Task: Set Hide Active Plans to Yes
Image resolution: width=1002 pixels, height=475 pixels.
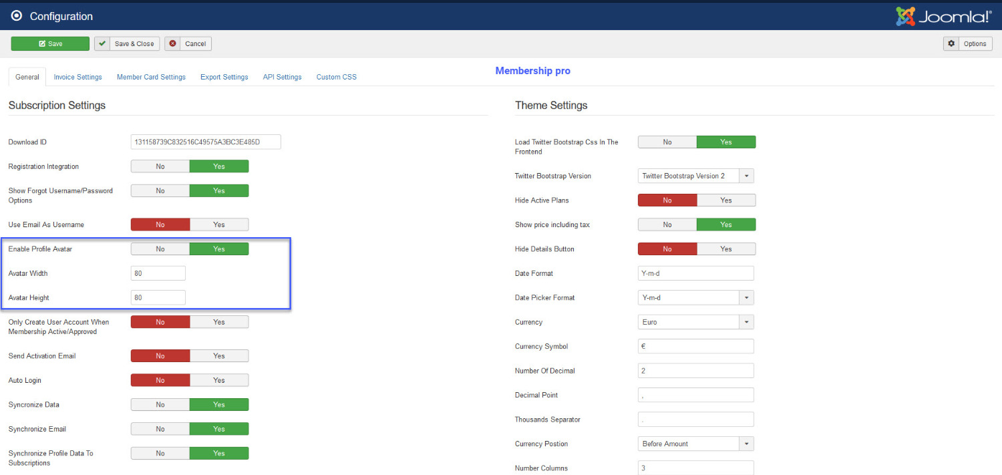Action: pos(726,200)
